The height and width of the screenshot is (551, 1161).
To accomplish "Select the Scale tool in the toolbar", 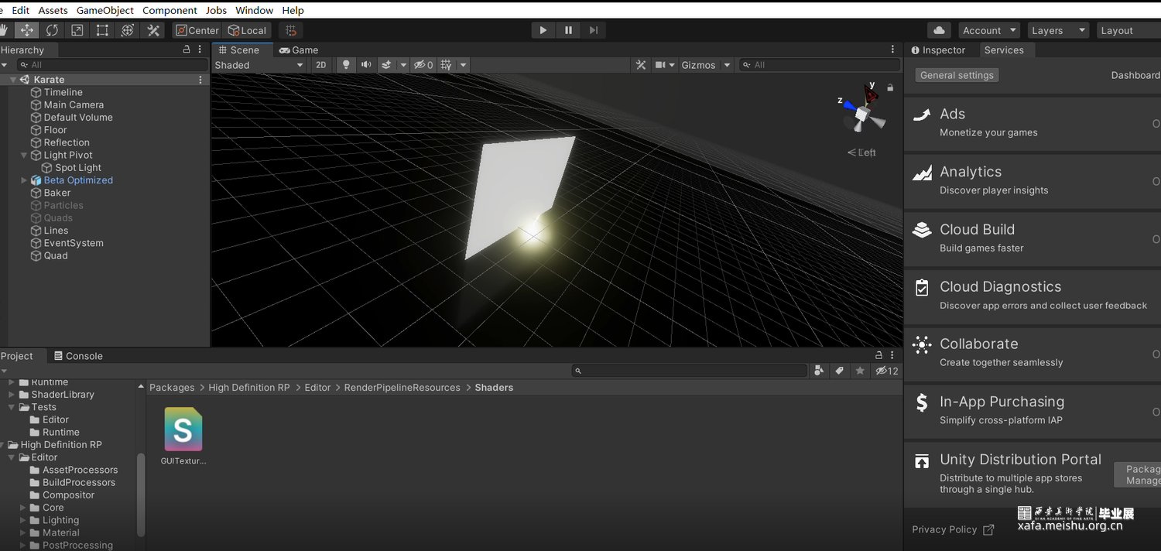I will (x=77, y=30).
